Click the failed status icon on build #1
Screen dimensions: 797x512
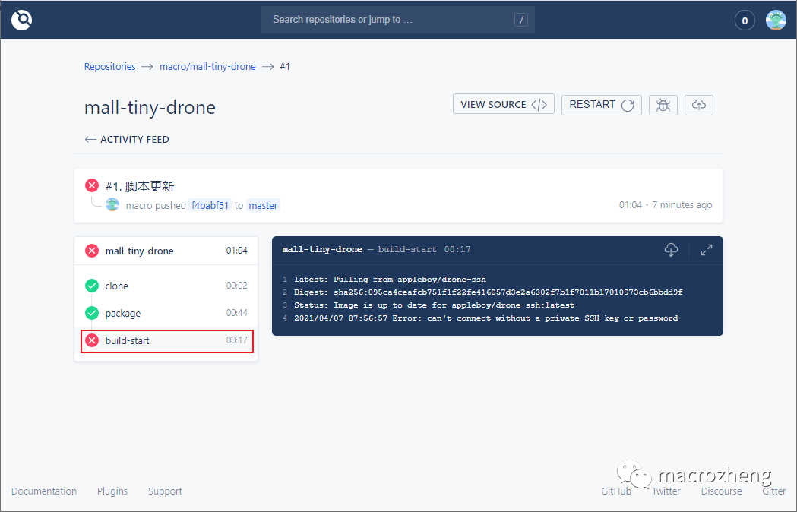pos(92,185)
